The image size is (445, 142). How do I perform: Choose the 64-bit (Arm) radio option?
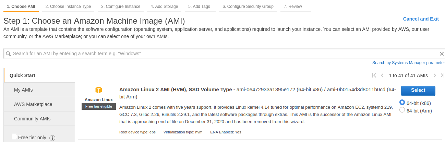[x=402, y=110]
